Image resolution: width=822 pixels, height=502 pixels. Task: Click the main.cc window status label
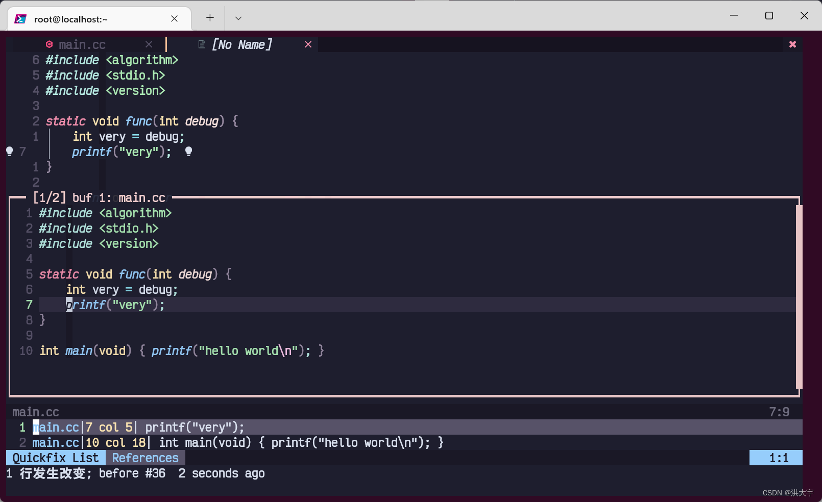pyautogui.click(x=36, y=412)
